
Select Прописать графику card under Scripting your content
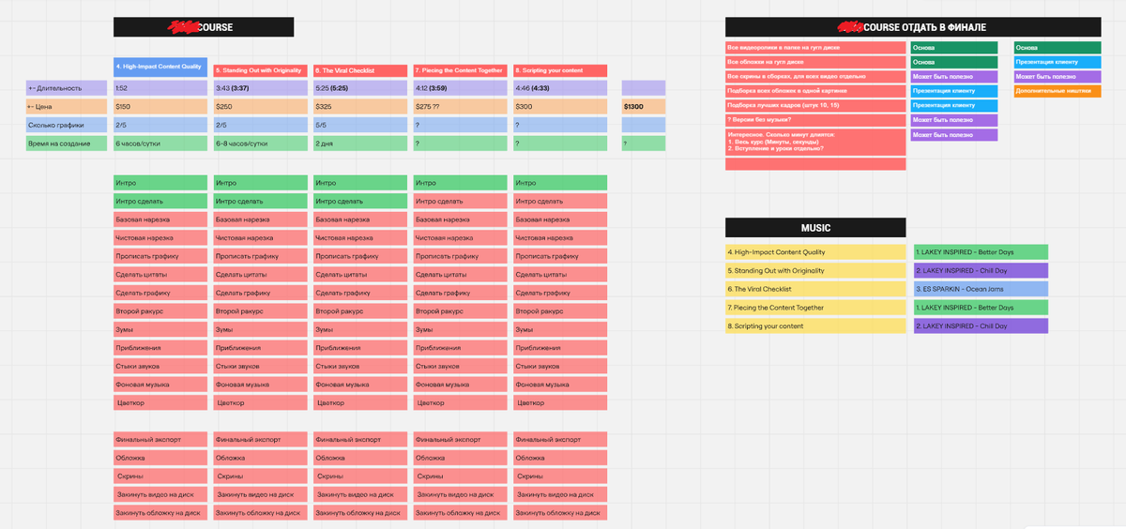(560, 256)
